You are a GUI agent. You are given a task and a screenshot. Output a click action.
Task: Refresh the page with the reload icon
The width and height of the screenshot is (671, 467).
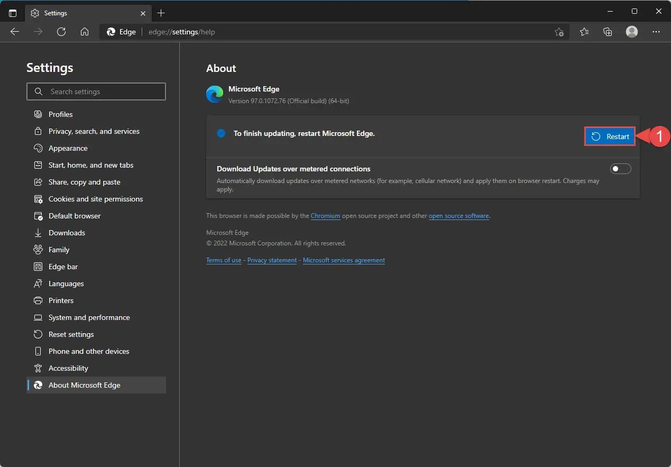[x=61, y=32]
